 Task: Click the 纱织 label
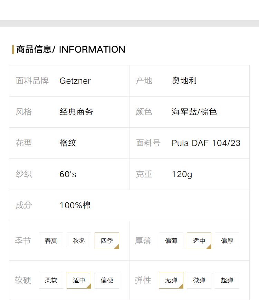click(x=24, y=174)
